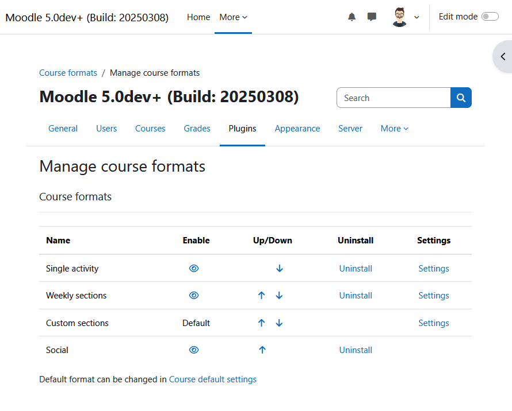Toggle the Edit mode switch

[x=490, y=17]
